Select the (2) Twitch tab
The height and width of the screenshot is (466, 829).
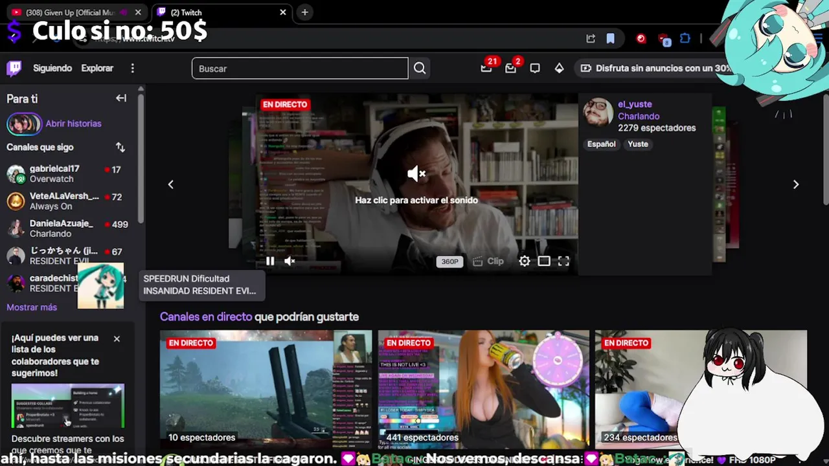click(220, 12)
